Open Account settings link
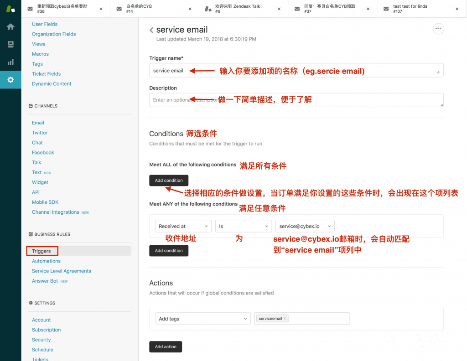Screen dimensions: 467x361 [x=41, y=320]
